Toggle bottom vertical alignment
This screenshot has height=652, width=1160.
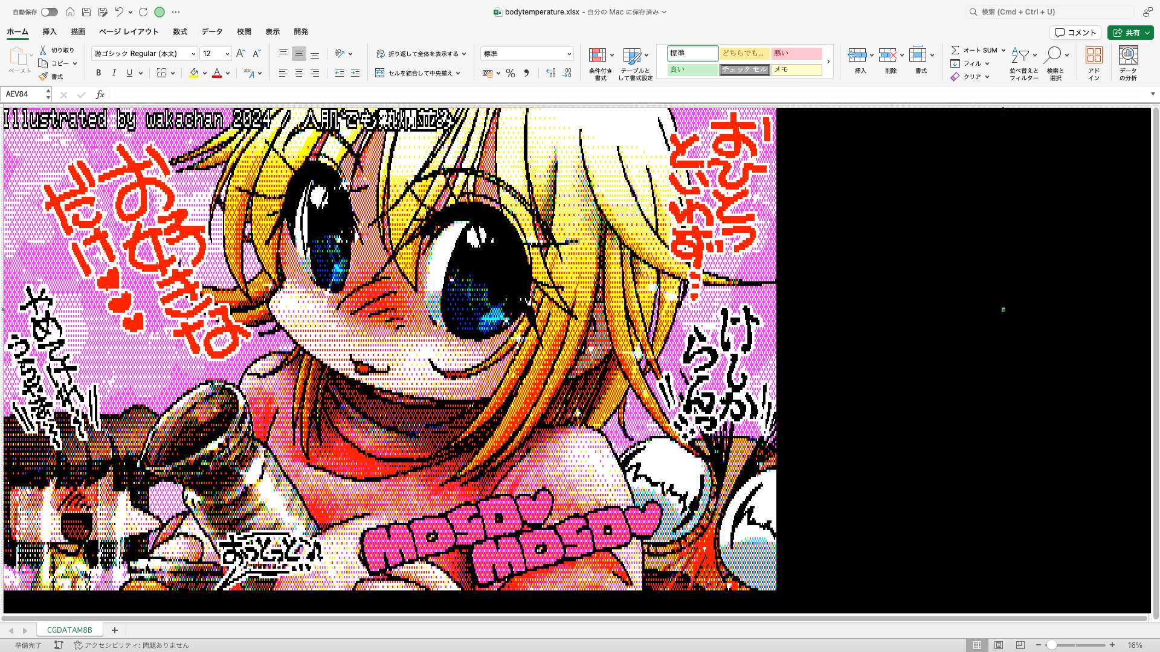(x=315, y=54)
